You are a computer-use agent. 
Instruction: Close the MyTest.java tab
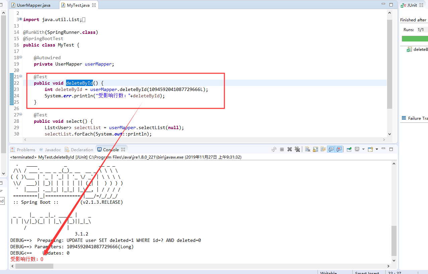[x=94, y=5]
